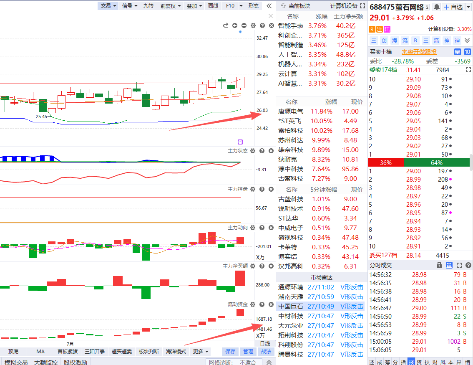The height and width of the screenshot is (365, 473).
Task: Refresh the 当前板块 sector list
Action: click(283, 6)
